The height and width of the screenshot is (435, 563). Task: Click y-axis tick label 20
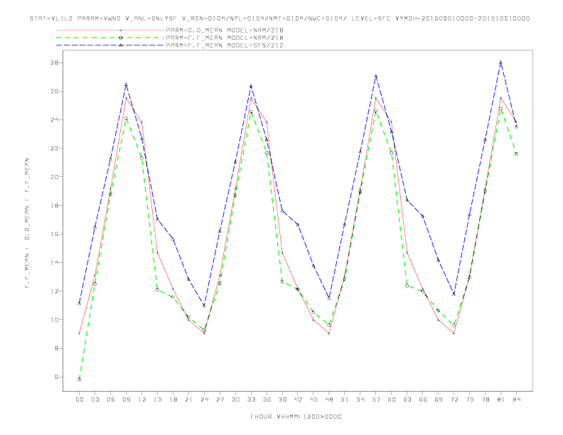point(55,177)
